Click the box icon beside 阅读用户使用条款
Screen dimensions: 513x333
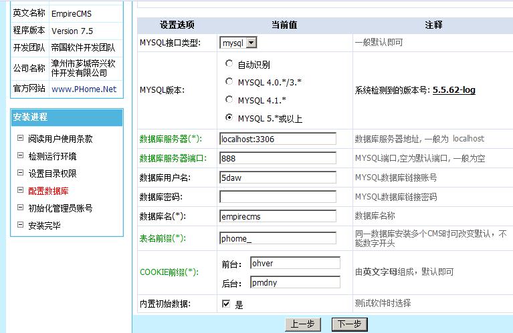click(x=20, y=138)
